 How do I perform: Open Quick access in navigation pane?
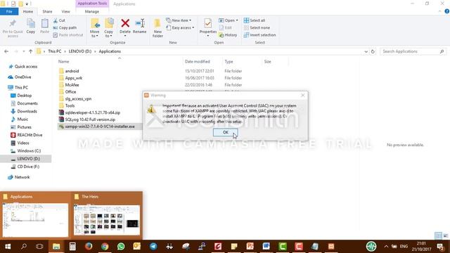click(23, 66)
